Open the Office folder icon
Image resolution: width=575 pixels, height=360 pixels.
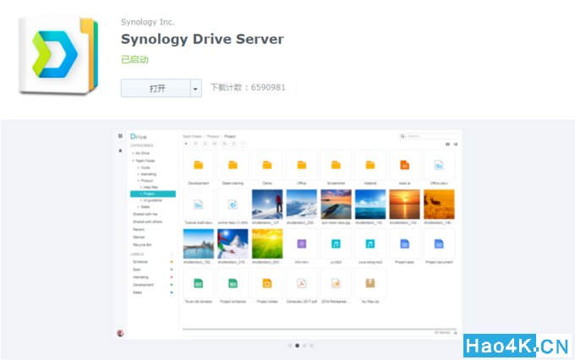(x=301, y=166)
